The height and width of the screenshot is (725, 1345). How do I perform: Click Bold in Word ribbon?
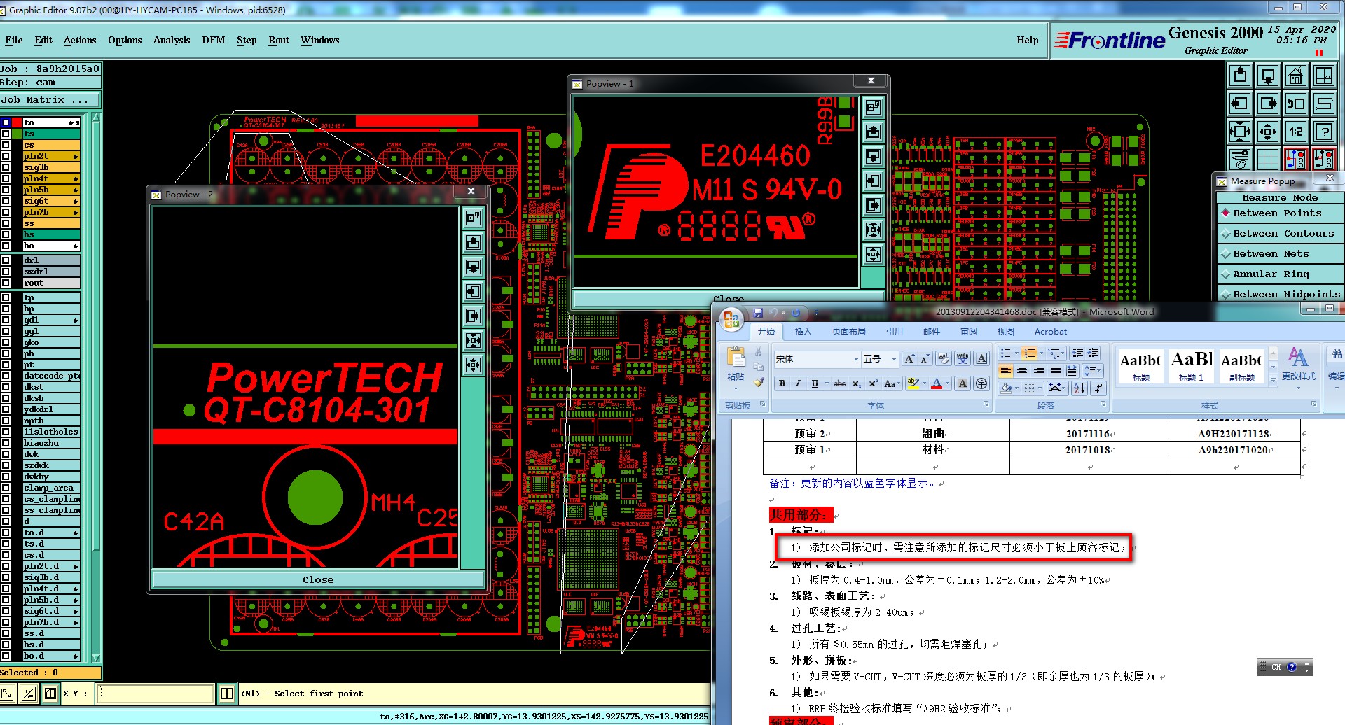pyautogui.click(x=782, y=383)
